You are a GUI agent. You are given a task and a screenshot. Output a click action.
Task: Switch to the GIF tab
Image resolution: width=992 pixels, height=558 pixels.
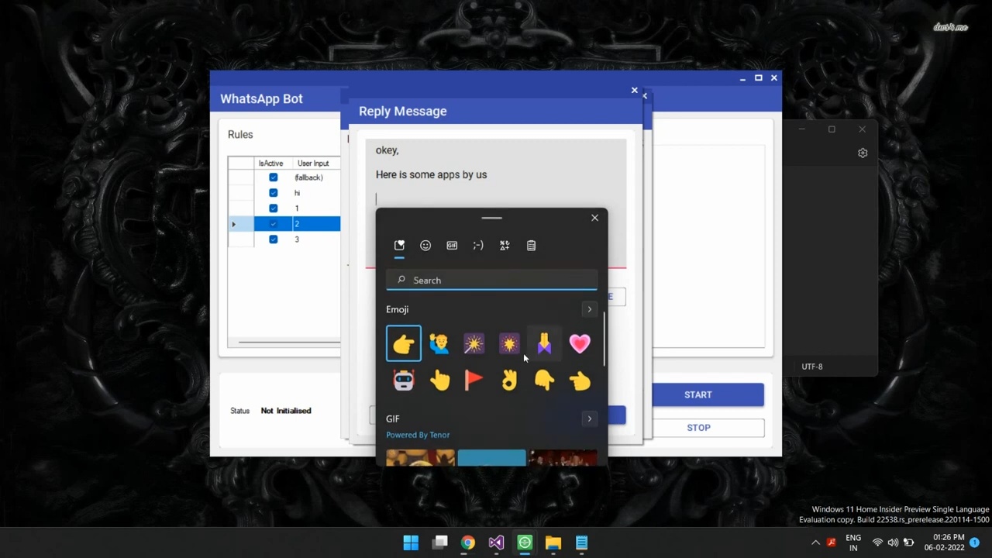coord(452,246)
